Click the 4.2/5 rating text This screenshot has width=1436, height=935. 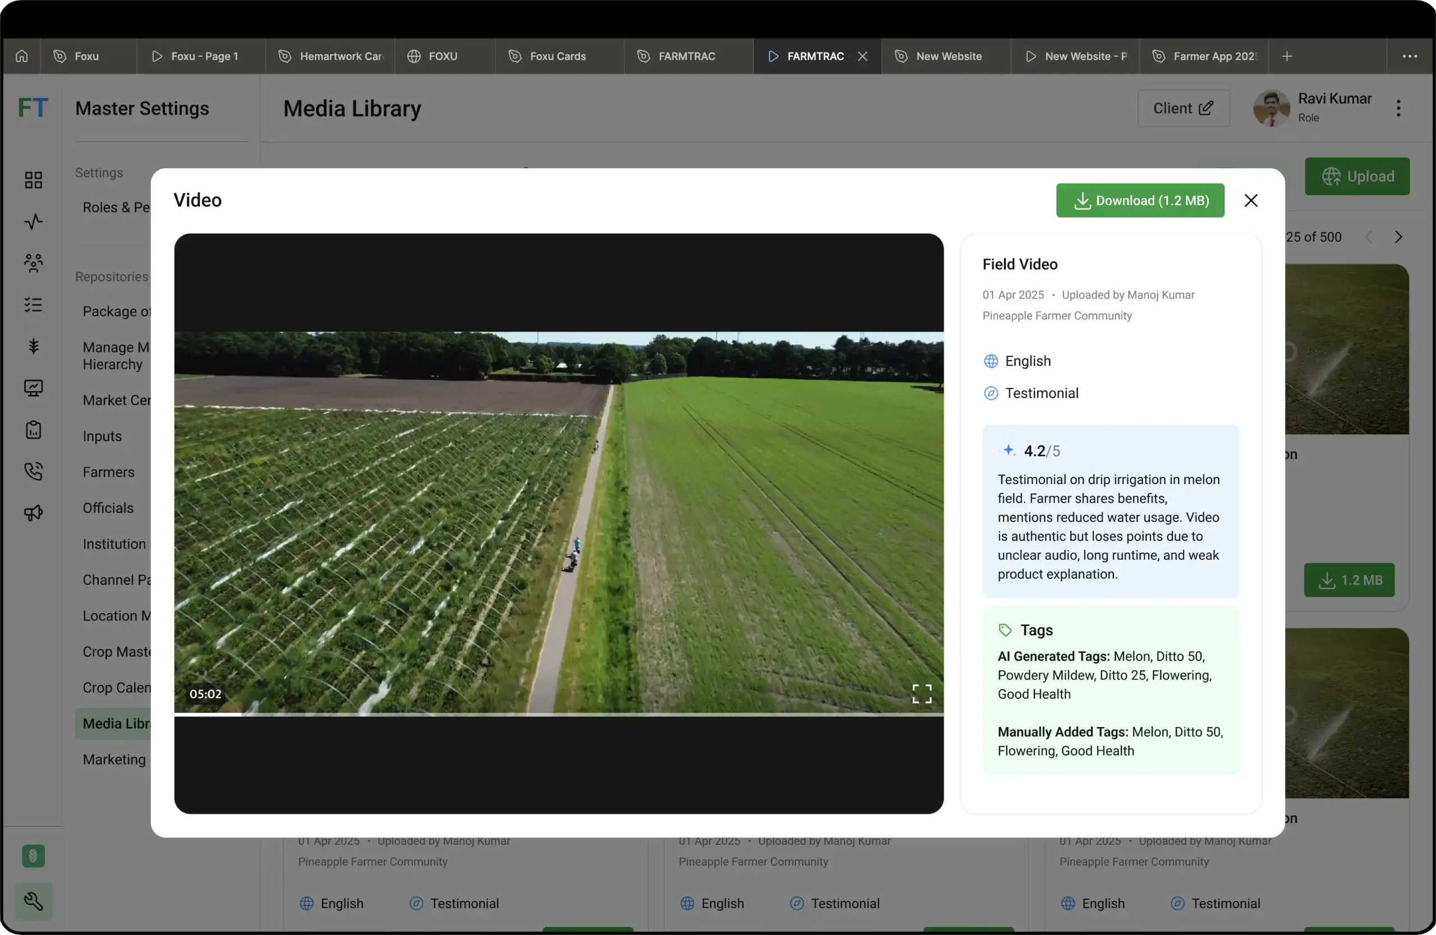(1042, 450)
